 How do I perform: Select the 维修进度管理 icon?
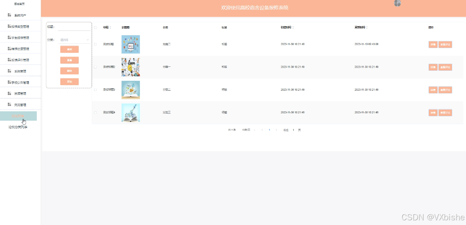pos(9,48)
